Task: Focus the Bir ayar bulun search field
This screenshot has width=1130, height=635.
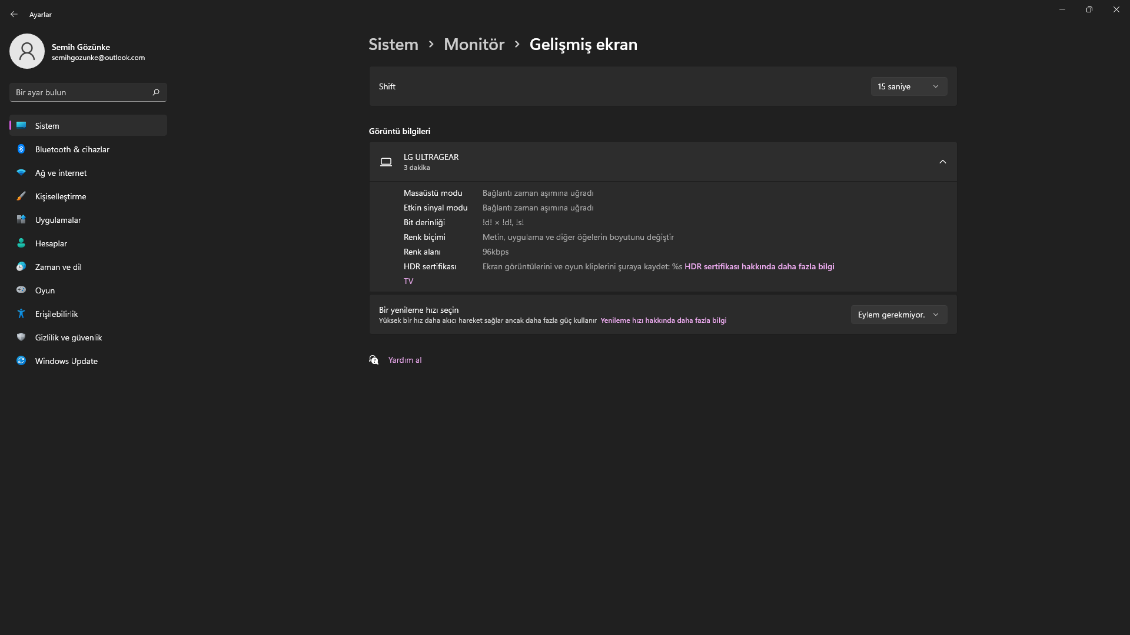Action: click(x=79, y=92)
